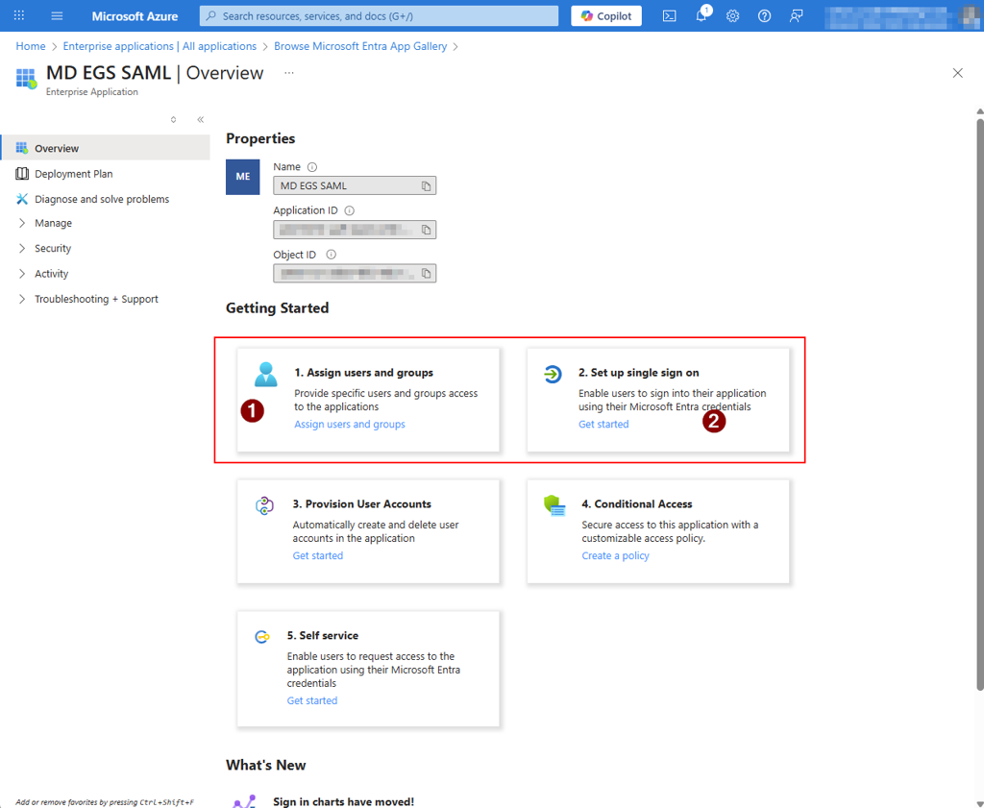The width and height of the screenshot is (984, 808).
Task: Click the Copilot button
Action: coord(606,15)
